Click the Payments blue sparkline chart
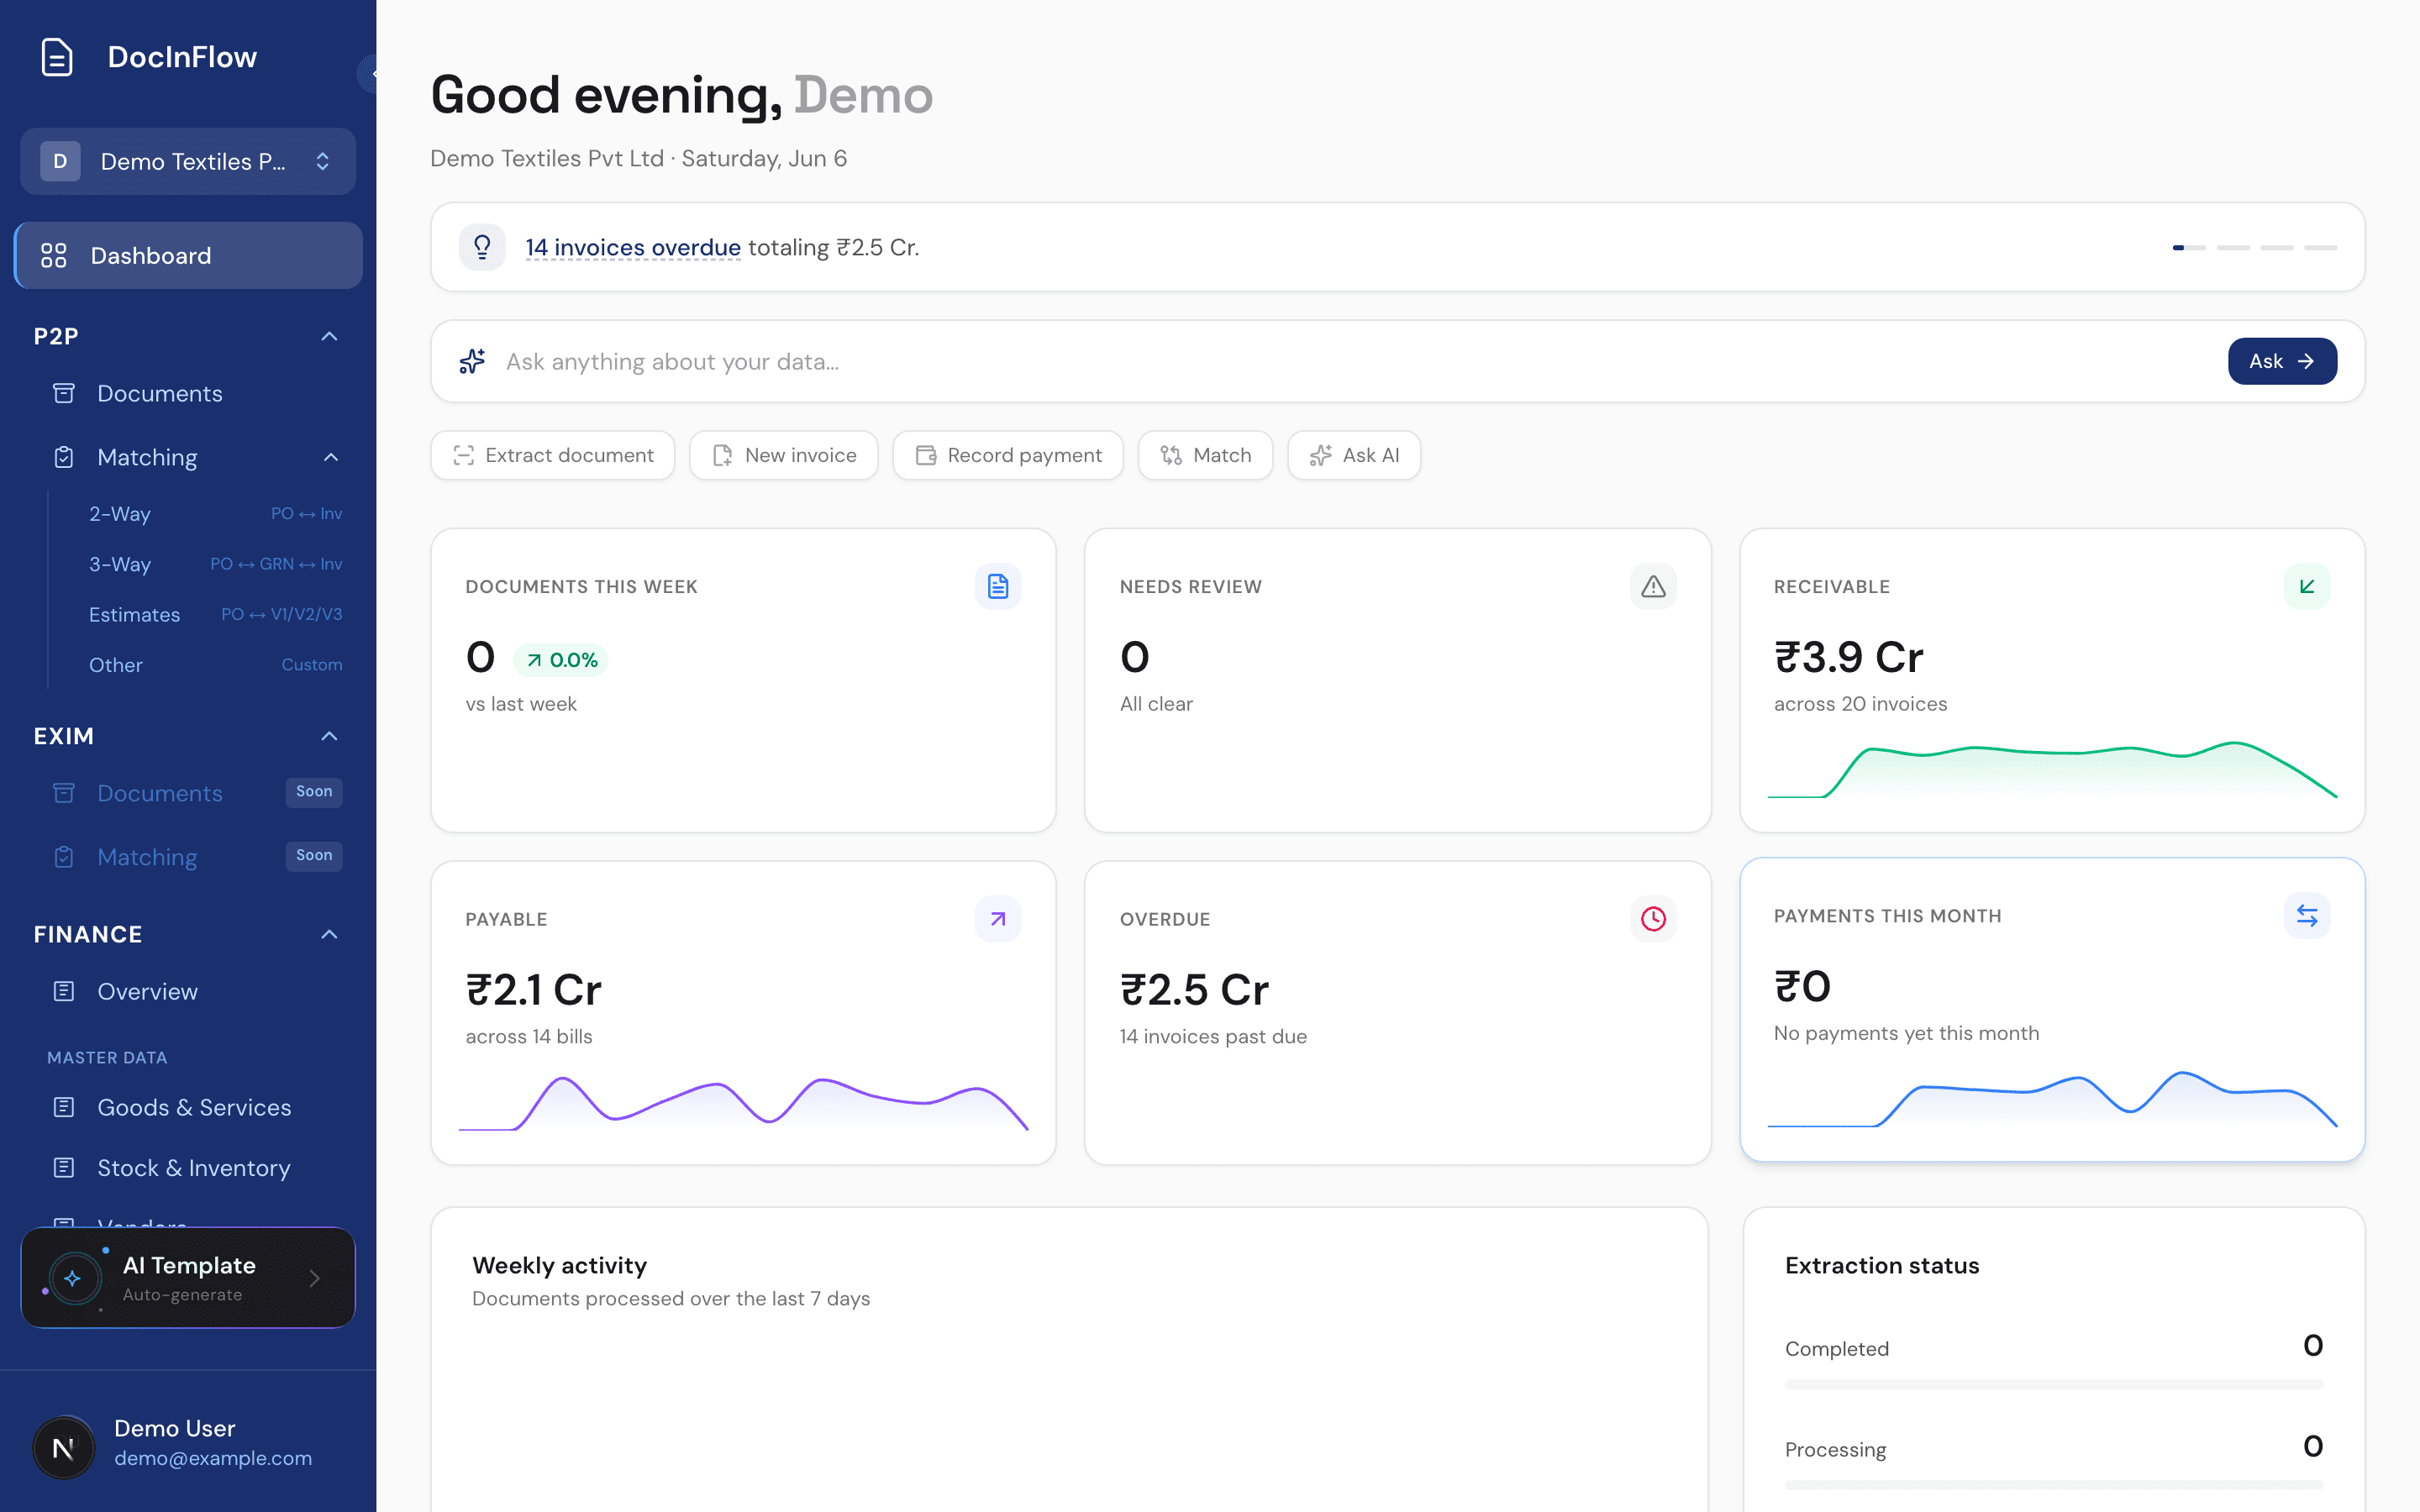Screen dimensions: 2420x1512 pyautogui.click(x=2052, y=1100)
